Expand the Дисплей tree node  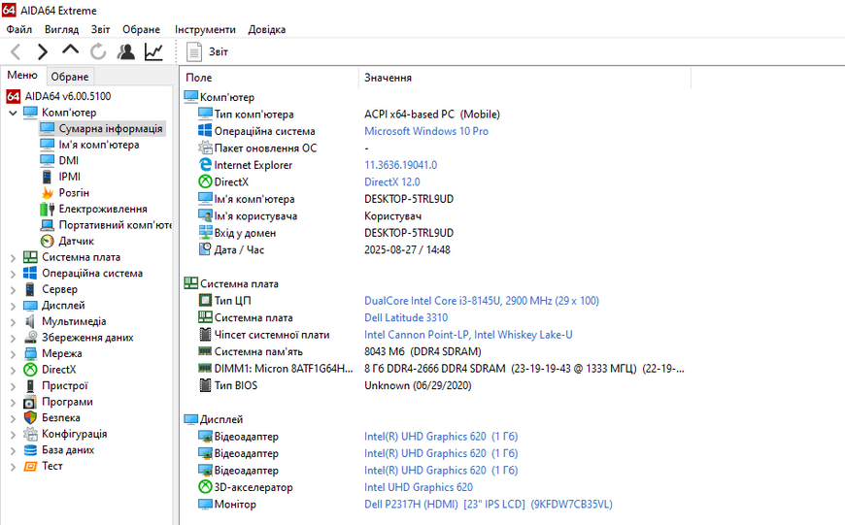click(x=13, y=307)
